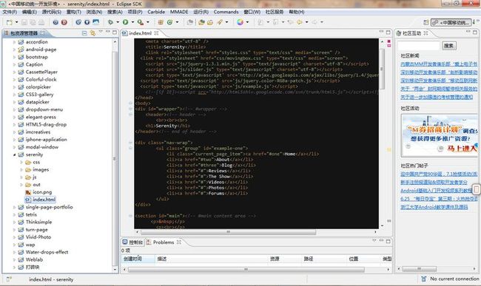Image resolution: width=481 pixels, height=286 pixels.
Task: Toggle code folding at section id main
Action: (130, 216)
